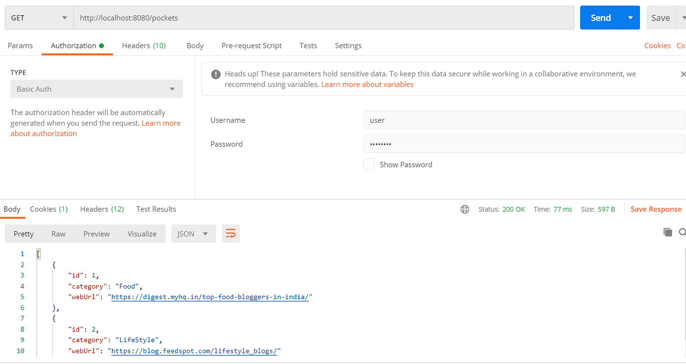
Task: View the response in Raw format
Action: click(x=58, y=233)
